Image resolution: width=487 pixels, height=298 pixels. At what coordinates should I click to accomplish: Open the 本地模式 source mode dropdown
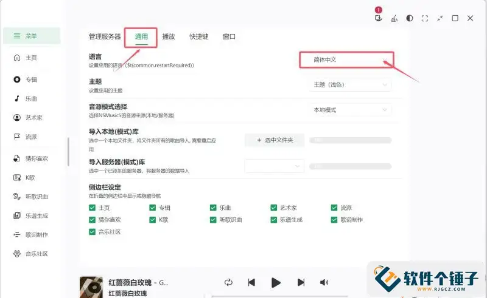349,110
